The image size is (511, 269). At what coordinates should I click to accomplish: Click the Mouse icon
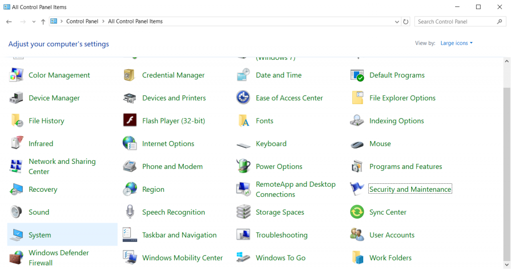pos(357,144)
